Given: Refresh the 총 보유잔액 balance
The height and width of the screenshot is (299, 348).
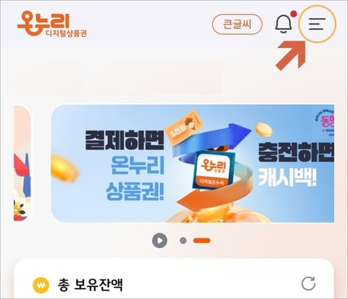Looking at the screenshot, I should coord(308,284).
